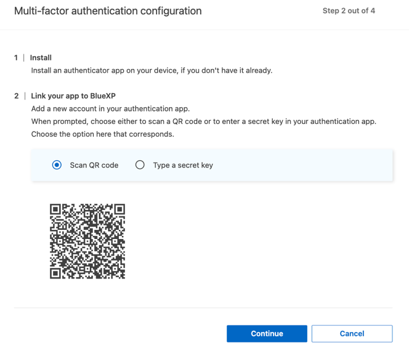Click the 'Step 2 out of 4' indicator
This screenshot has width=409, height=353.
point(349,11)
